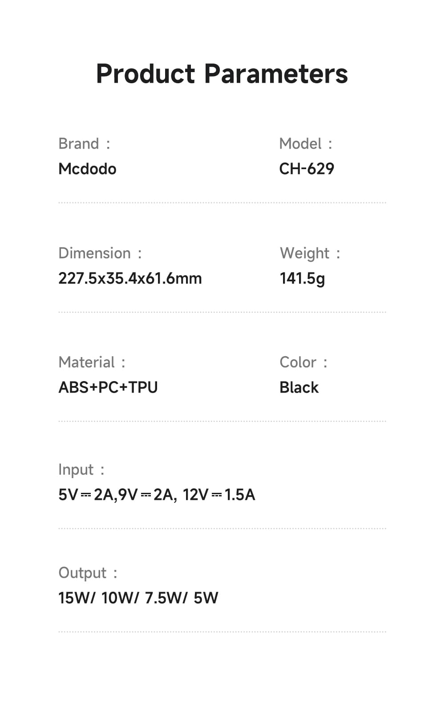
Task: Select the ABS+PC+TPU material value
Action: tap(108, 387)
